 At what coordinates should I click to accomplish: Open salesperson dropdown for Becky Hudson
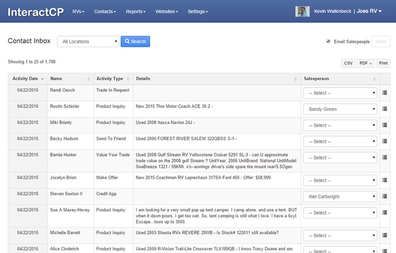340,142
